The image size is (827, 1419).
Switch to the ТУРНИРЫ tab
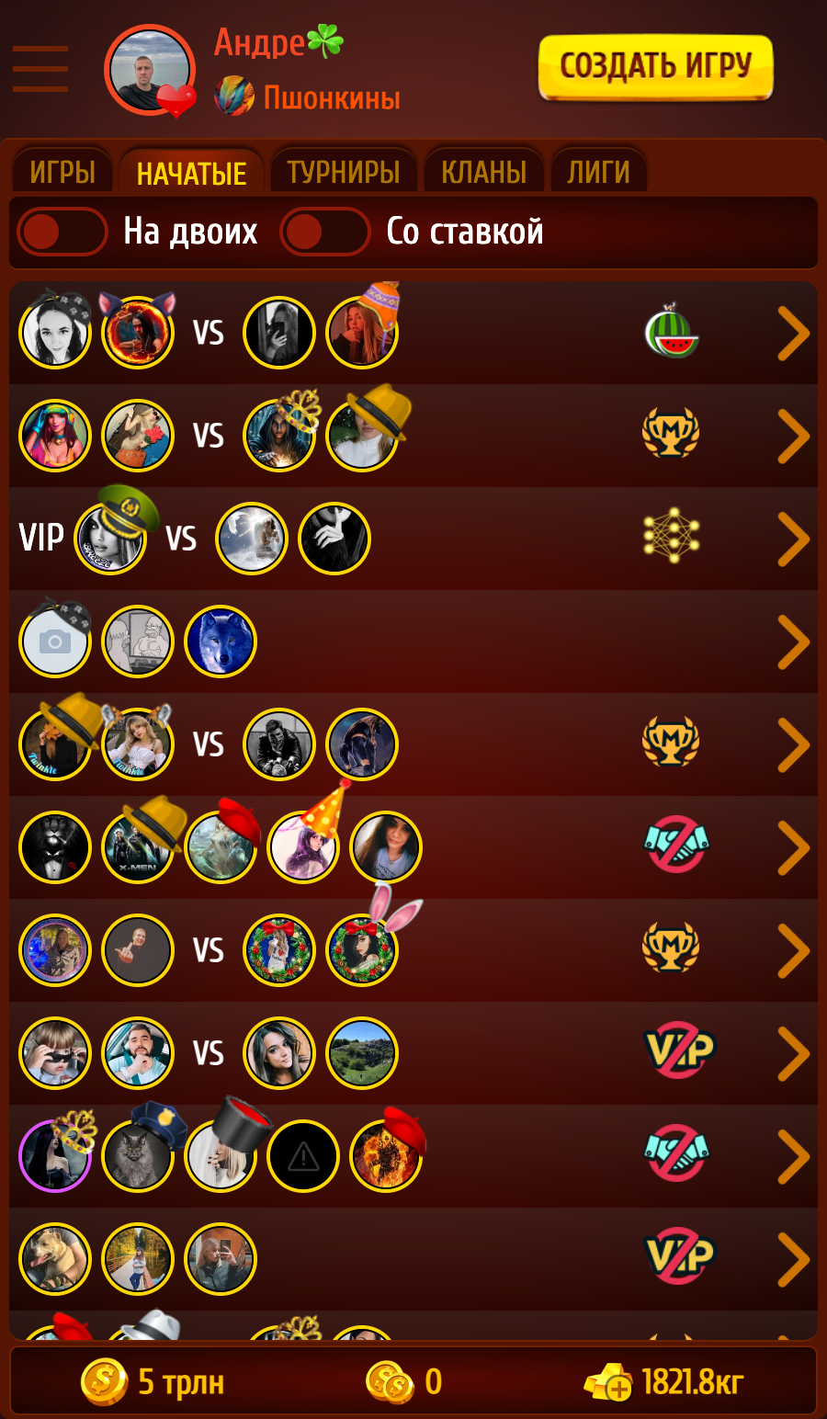click(x=344, y=171)
